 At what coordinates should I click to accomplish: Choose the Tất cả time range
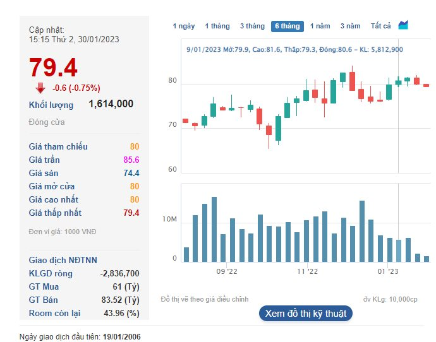[380, 26]
